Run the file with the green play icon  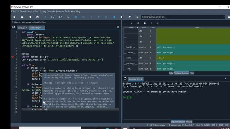(x=45, y=17)
